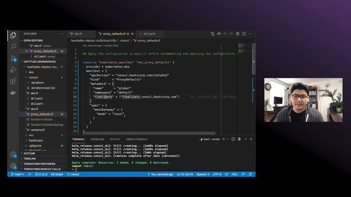Close proxy_defaults.tf in Open Editors list
This screenshot has width=351, height=197.
click(x=26, y=51)
